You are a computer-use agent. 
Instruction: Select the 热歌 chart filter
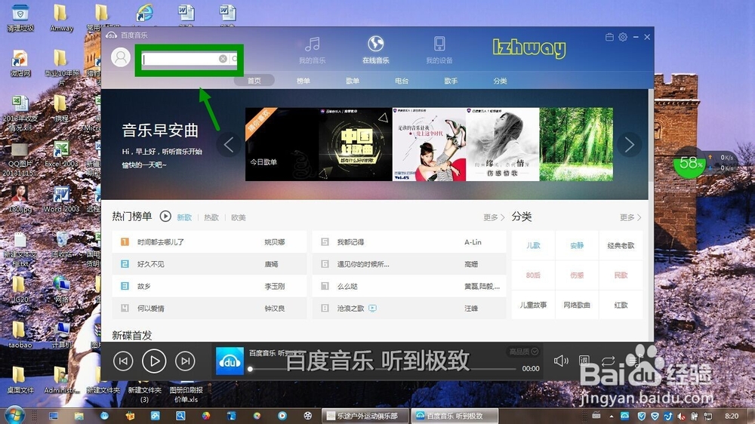[211, 217]
